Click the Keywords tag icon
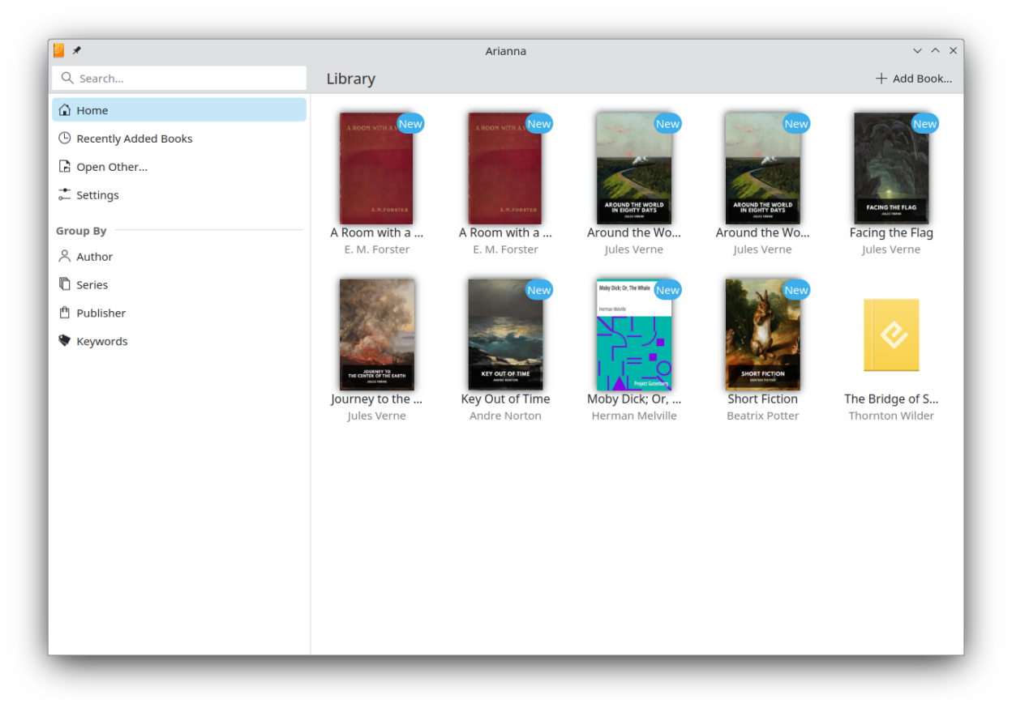 point(65,342)
